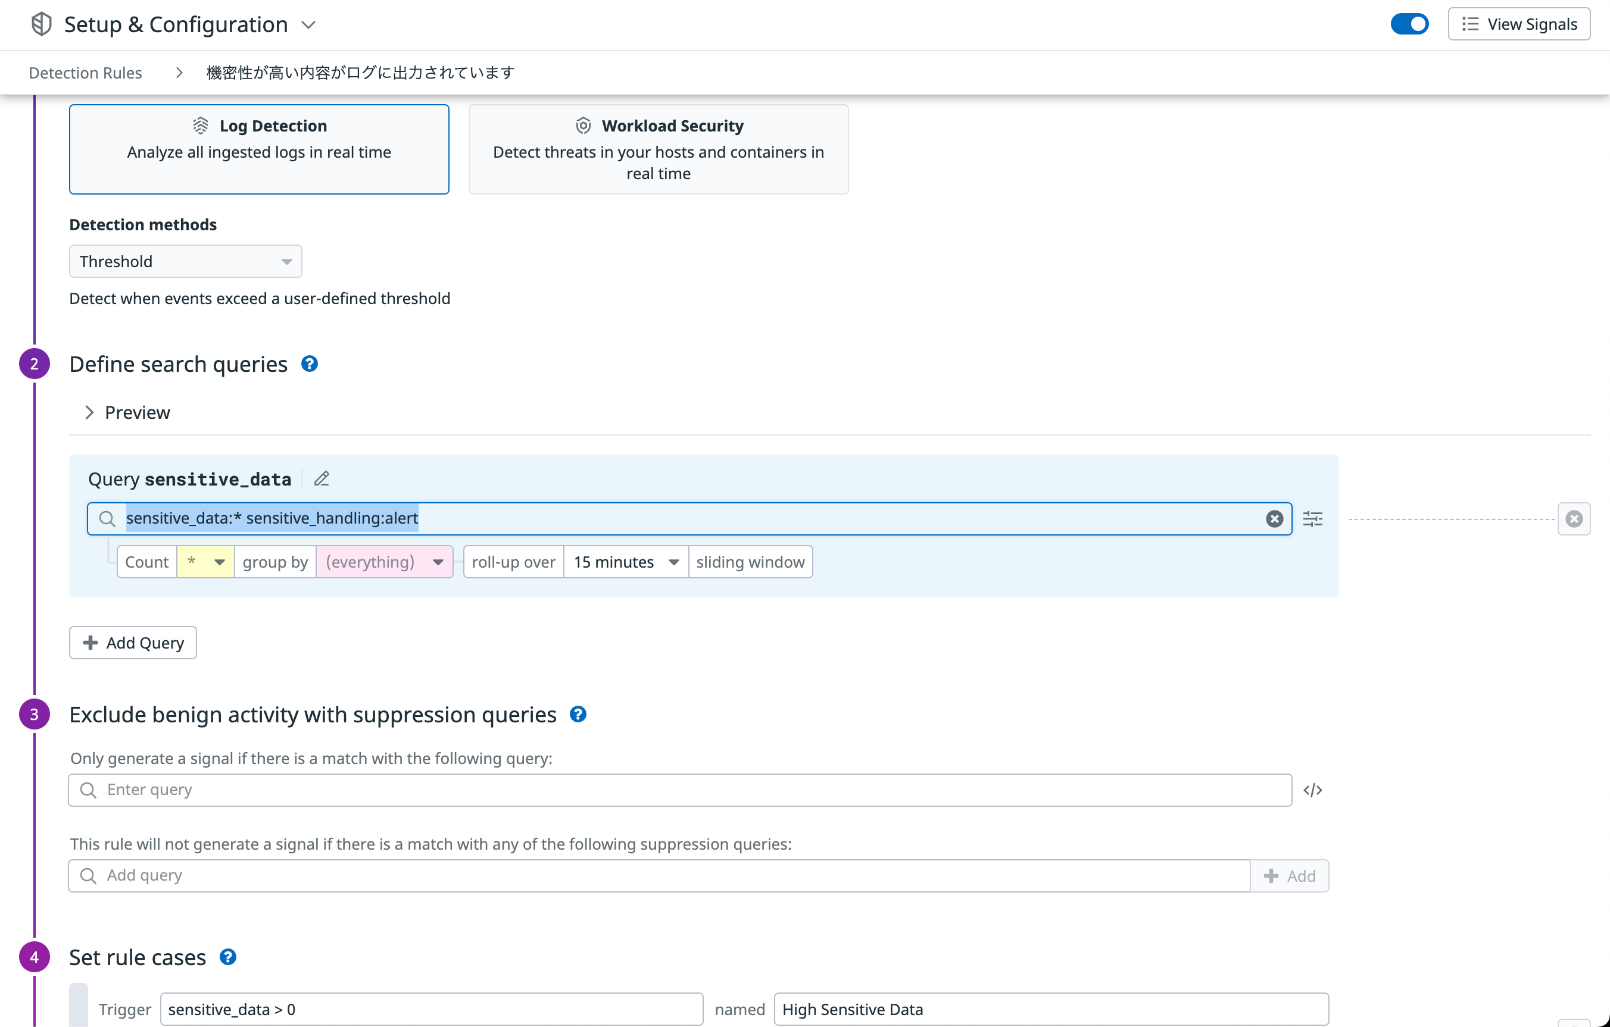Click the pencil icon to rename query

point(322,478)
